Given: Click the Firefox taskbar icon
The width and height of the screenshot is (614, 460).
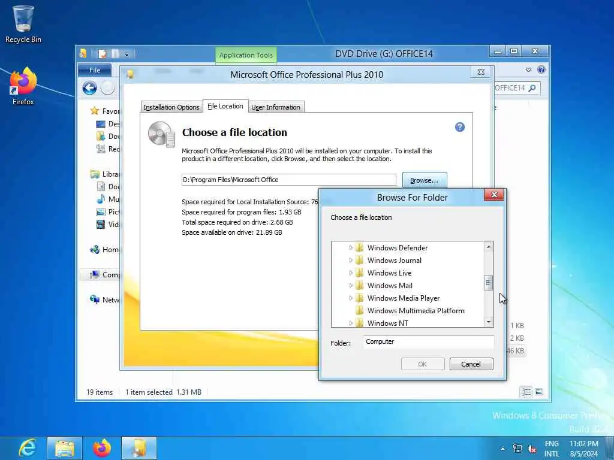Looking at the screenshot, I should 102,448.
